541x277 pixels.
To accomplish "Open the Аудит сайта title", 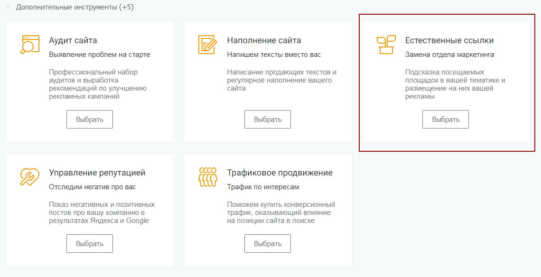I will [73, 40].
